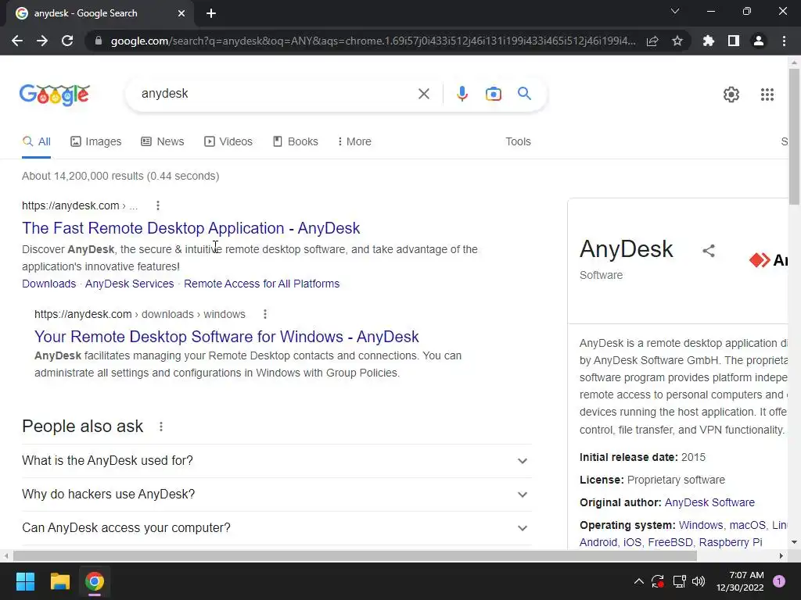
Task: Open the search Tools options
Action: pos(518,141)
